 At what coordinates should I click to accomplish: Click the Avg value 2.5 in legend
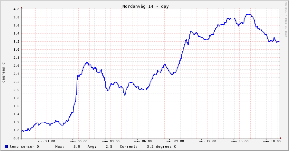click(x=109, y=146)
